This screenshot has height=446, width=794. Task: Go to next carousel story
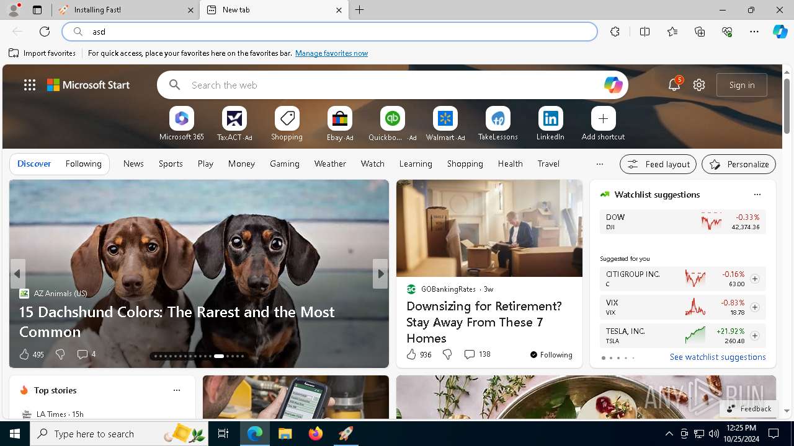(380, 274)
